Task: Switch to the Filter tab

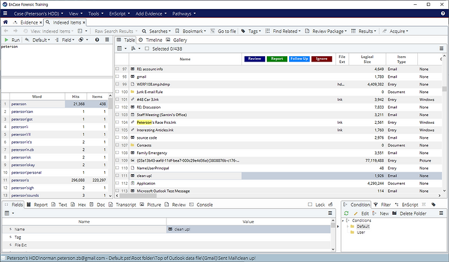Action: click(x=382, y=205)
